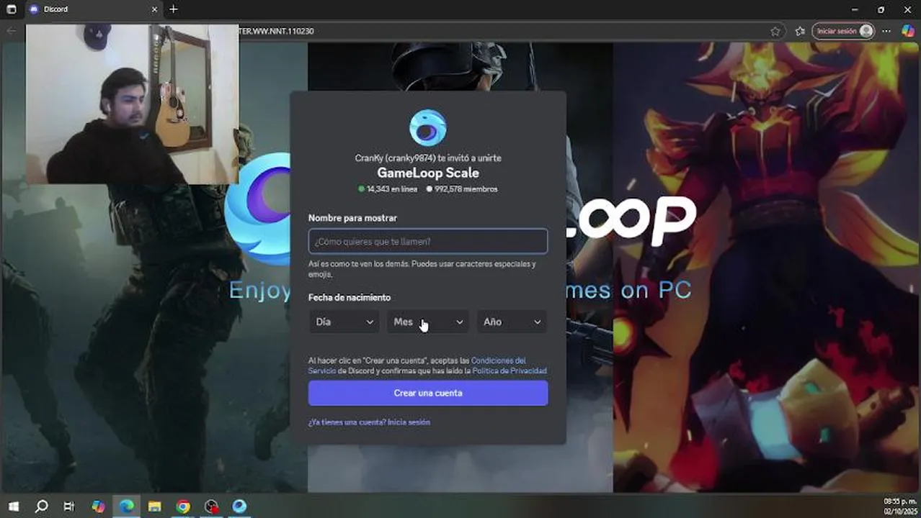
Task: Click '992,578 miembros' member count
Action: (x=462, y=189)
